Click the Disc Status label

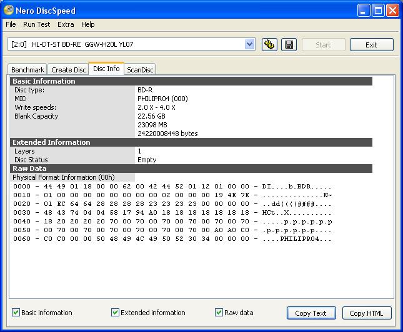pos(31,160)
